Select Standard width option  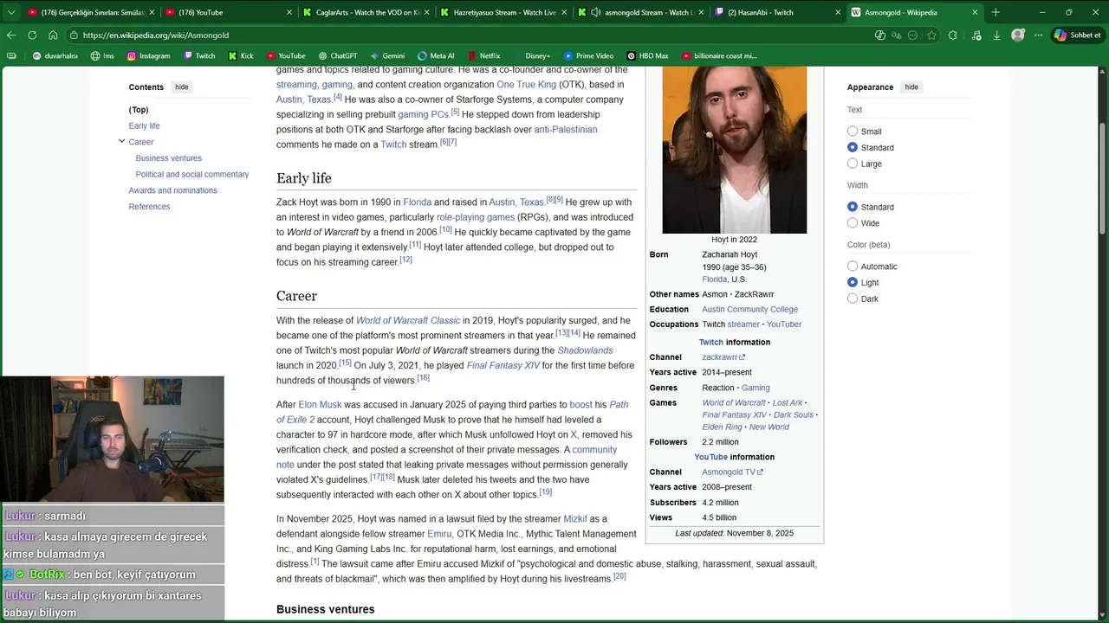(x=853, y=207)
